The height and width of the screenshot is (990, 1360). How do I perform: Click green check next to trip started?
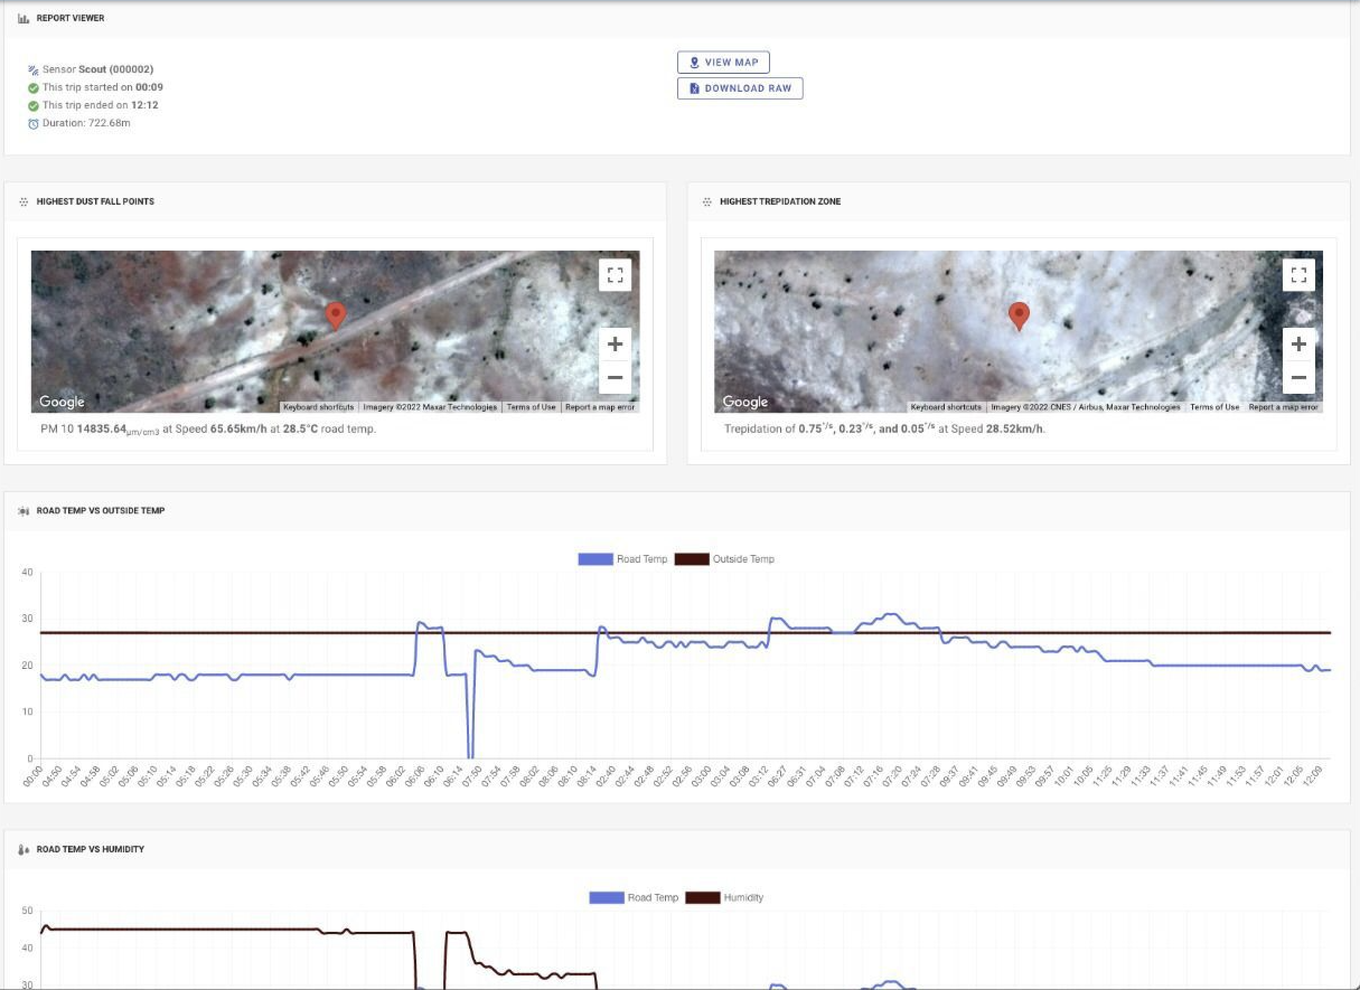pyautogui.click(x=33, y=88)
